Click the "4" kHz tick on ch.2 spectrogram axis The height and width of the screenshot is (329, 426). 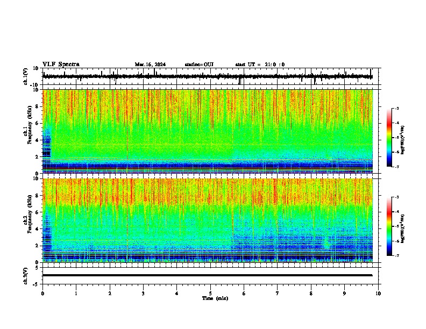38,229
